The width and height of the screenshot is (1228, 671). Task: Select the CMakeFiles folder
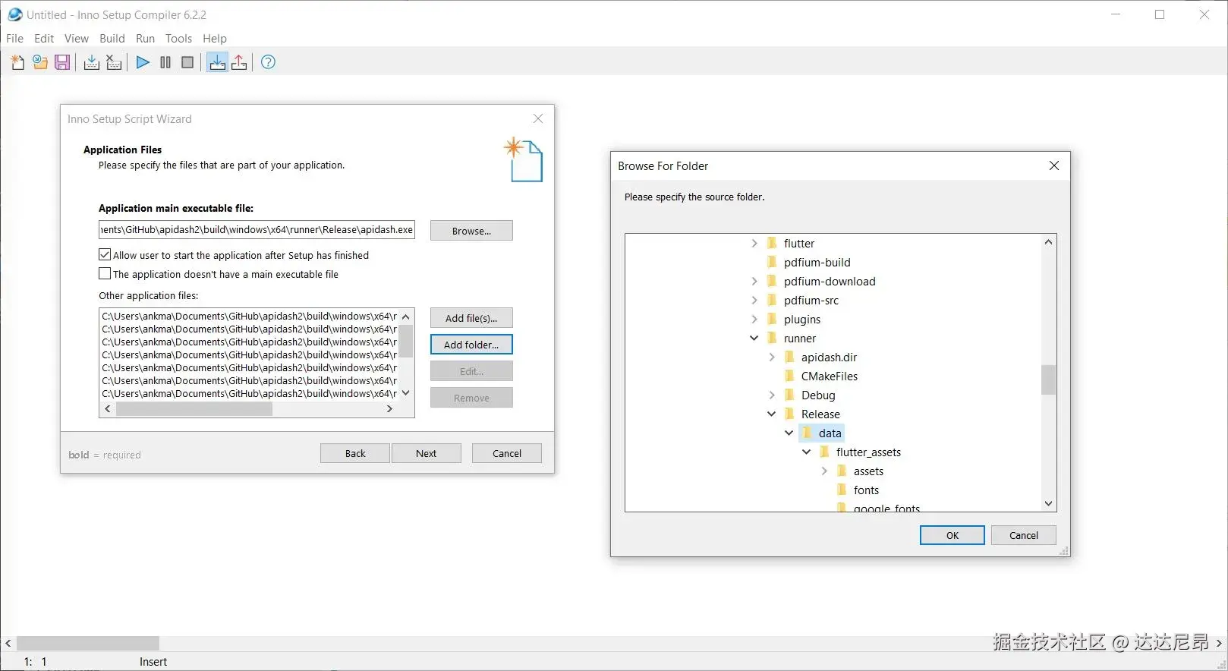(x=830, y=376)
